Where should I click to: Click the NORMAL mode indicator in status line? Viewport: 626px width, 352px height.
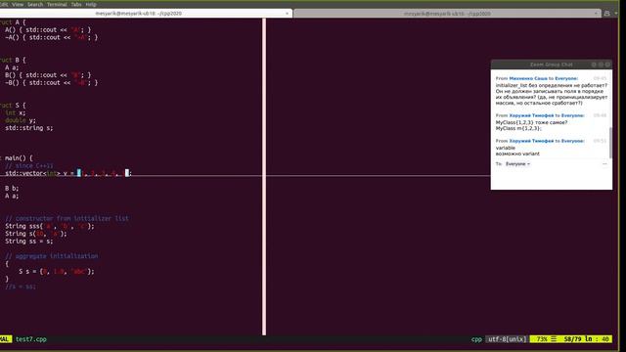pyautogui.click(x=6, y=339)
